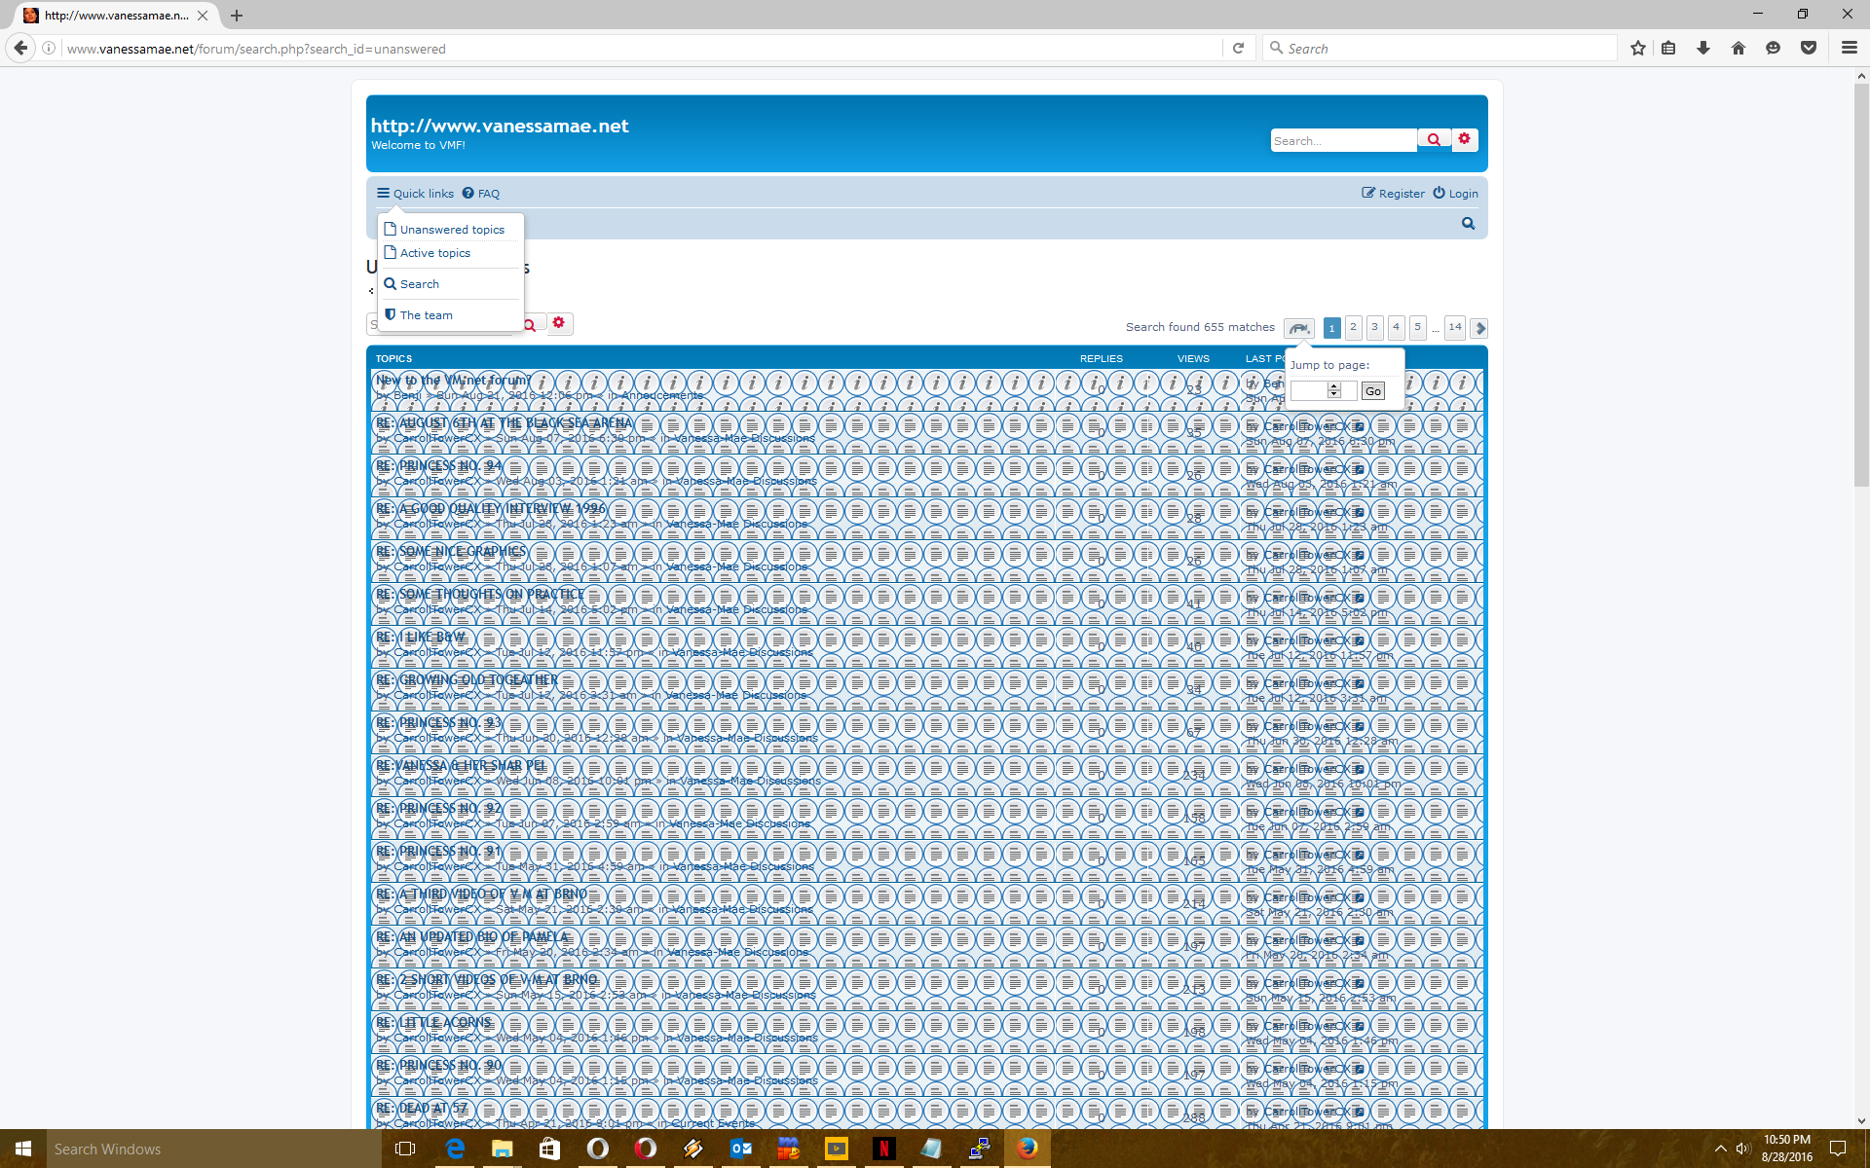
Task: Increase jump-to-page number with up arrow
Action: (x=1334, y=386)
